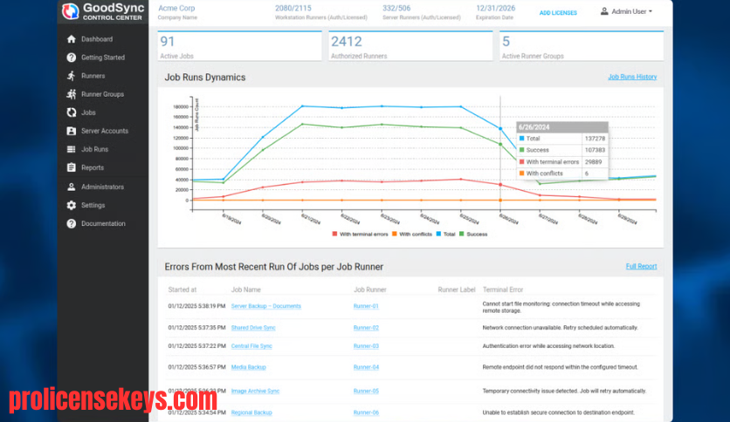This screenshot has height=422, width=730.
Task: Click the ADD LICENSES button
Action: coord(558,13)
